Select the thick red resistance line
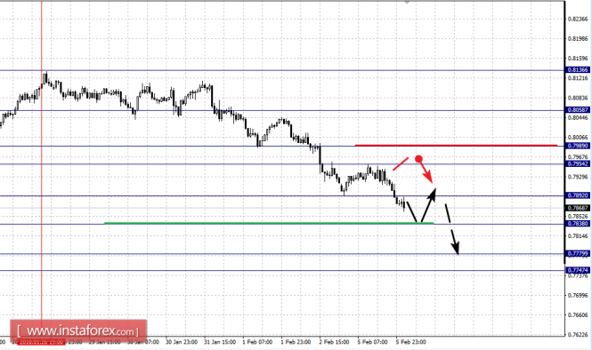The image size is (592, 350). click(x=456, y=145)
